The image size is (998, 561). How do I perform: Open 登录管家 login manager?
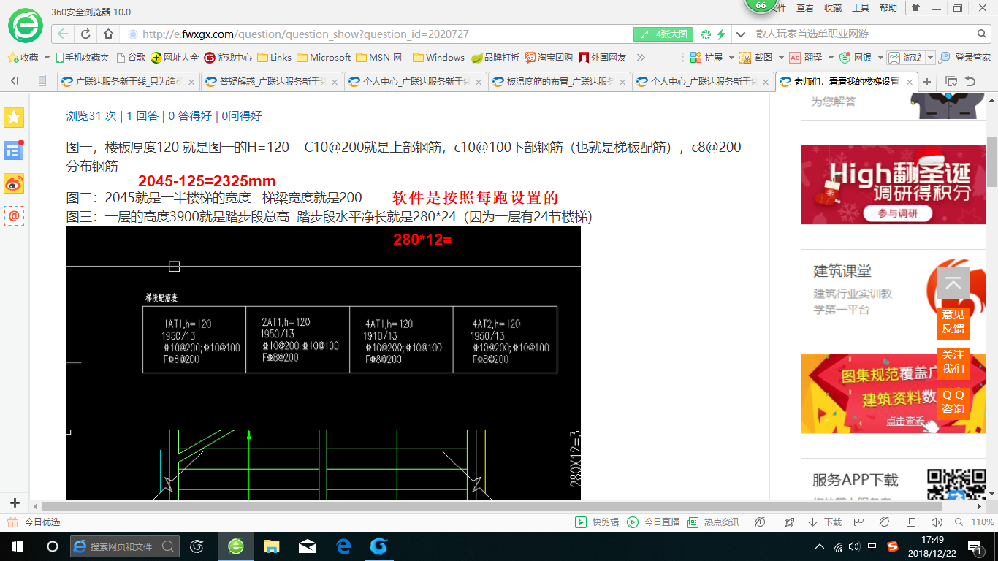[964, 57]
